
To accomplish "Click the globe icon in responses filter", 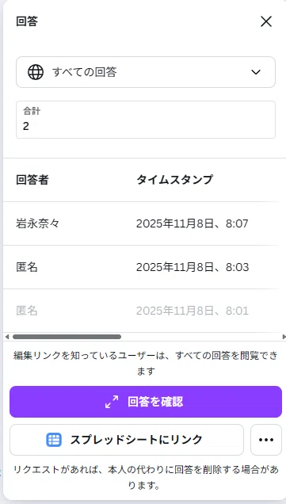I will click(36, 72).
